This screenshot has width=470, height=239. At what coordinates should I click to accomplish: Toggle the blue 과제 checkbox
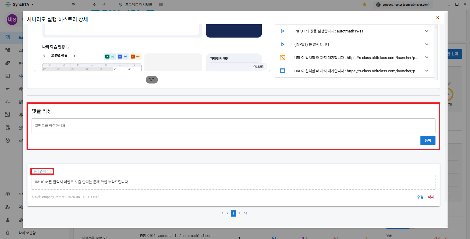[120, 57]
